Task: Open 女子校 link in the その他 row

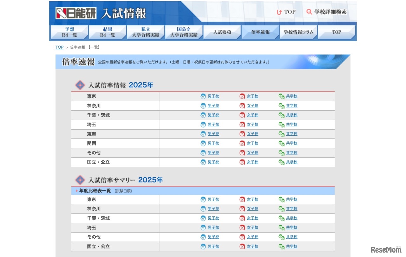Action: coord(252,152)
